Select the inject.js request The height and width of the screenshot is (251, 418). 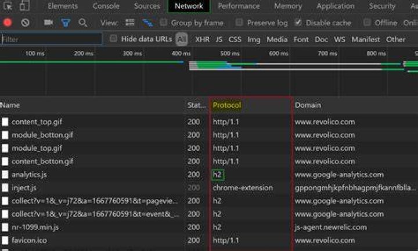click(x=209, y=188)
